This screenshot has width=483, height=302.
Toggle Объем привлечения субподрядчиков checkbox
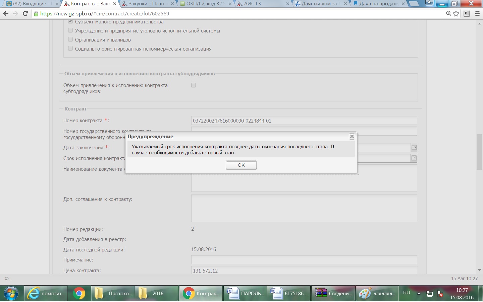point(194,85)
